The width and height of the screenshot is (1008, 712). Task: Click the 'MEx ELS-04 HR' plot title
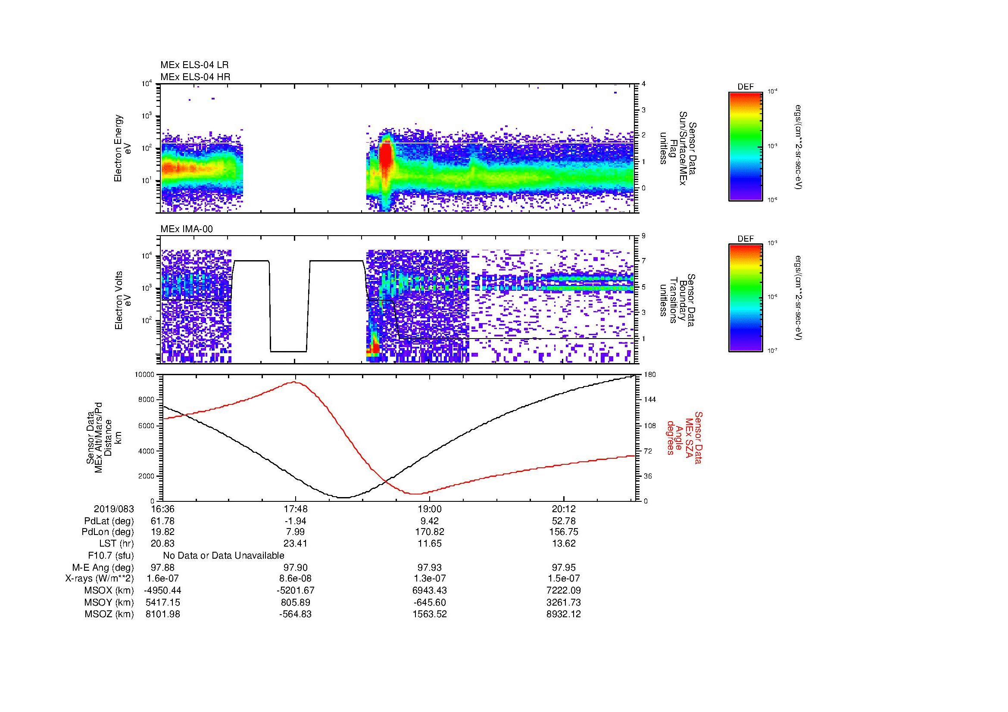pos(195,77)
